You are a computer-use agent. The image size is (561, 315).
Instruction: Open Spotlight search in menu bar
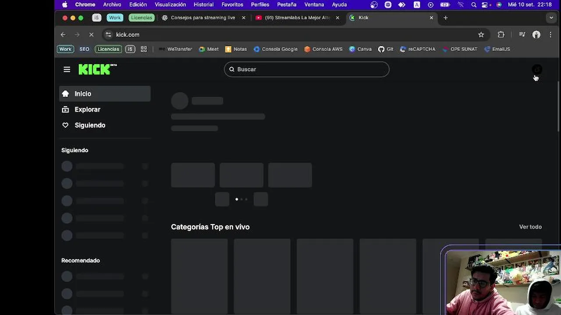click(474, 4)
